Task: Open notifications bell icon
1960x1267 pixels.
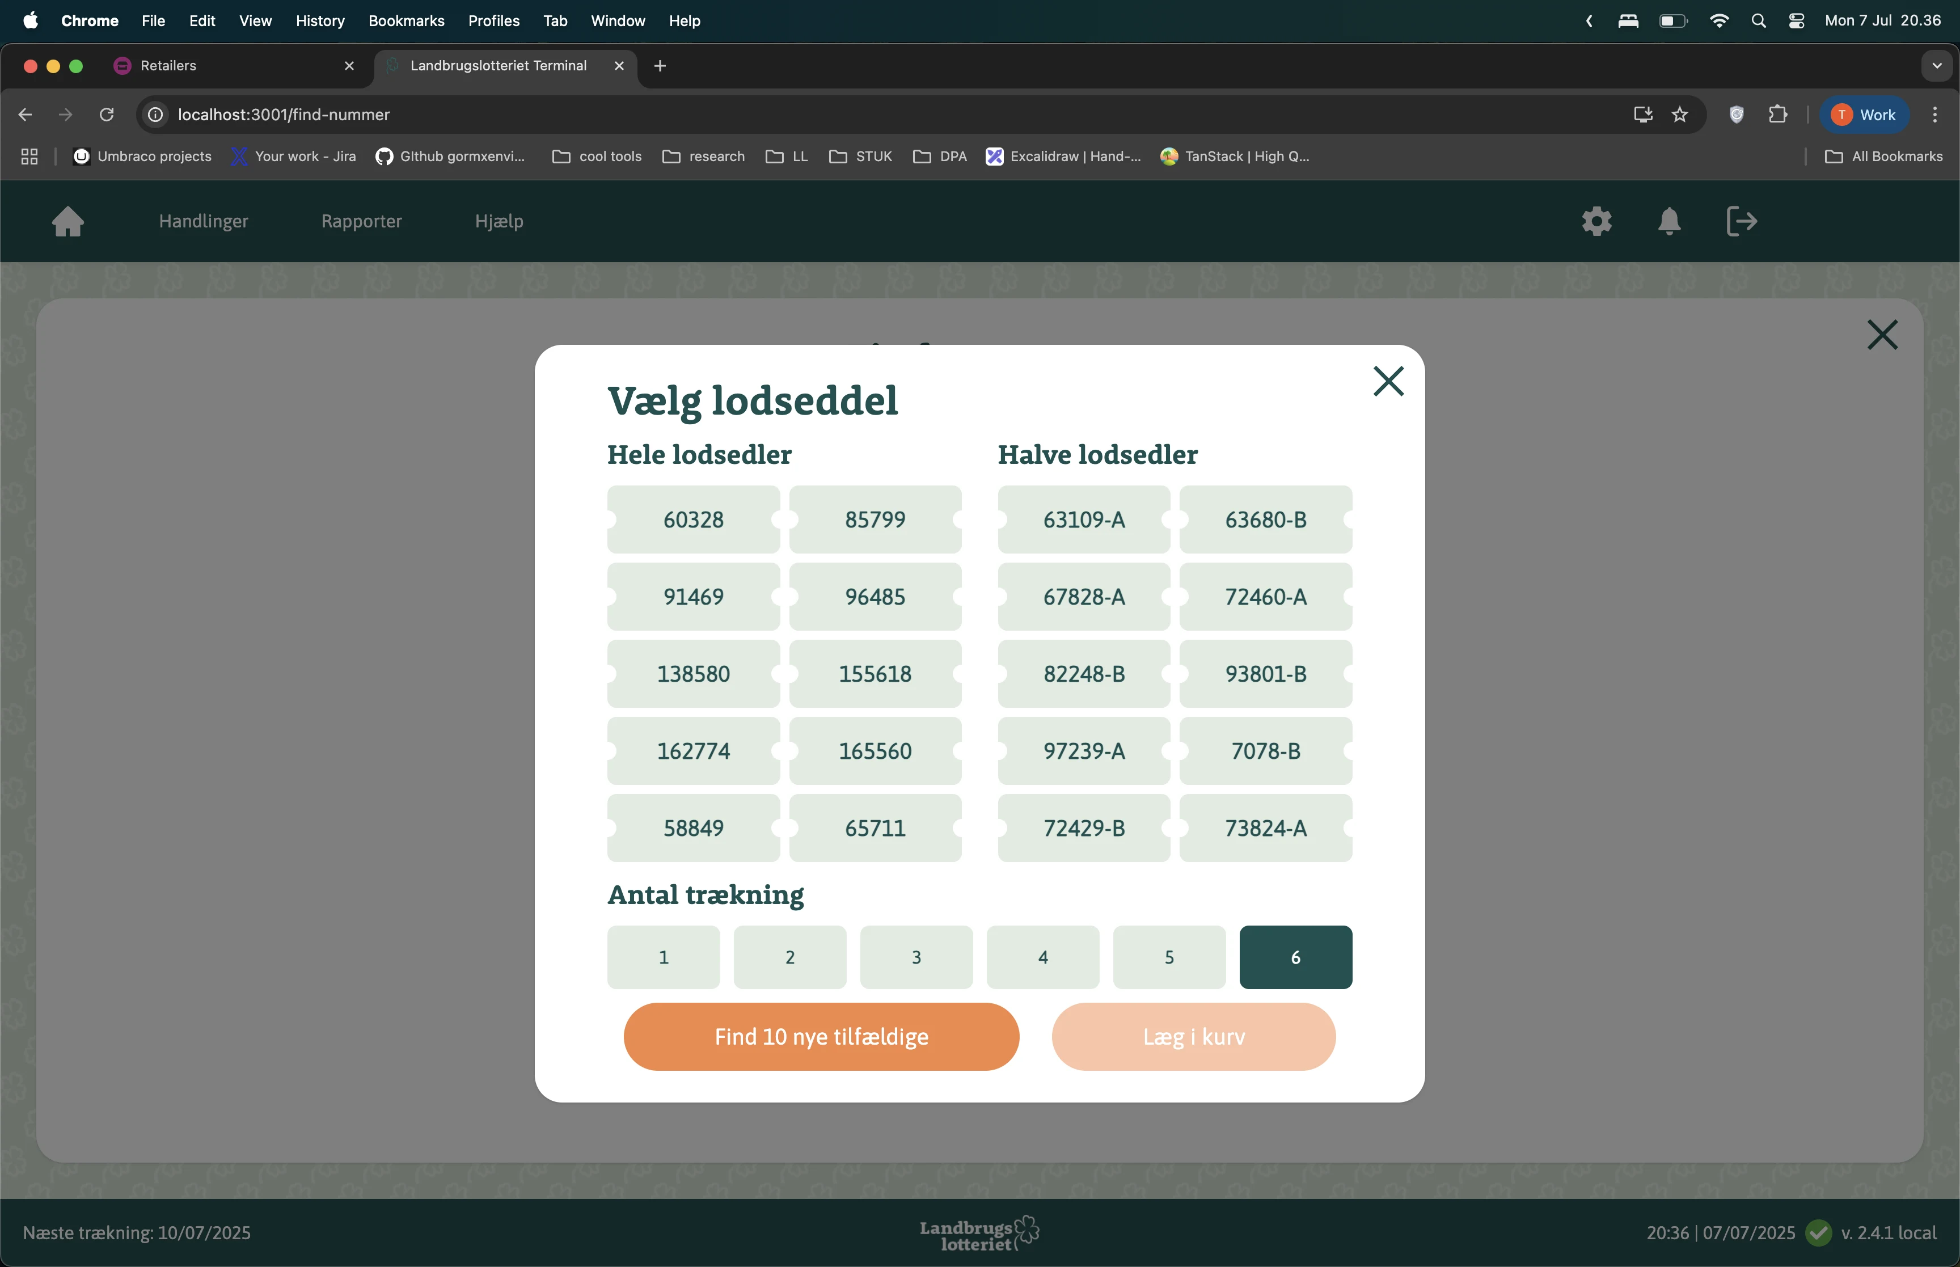Action: [1669, 221]
